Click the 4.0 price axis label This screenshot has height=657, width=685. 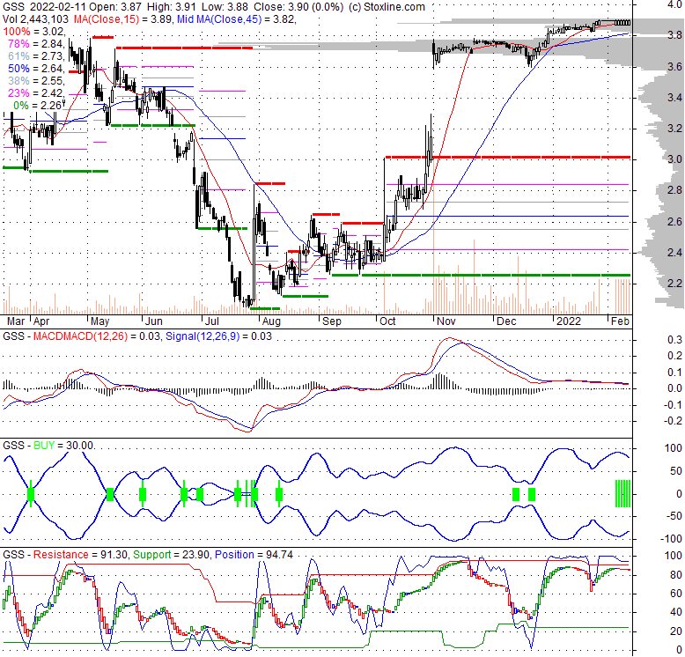[x=674, y=4]
